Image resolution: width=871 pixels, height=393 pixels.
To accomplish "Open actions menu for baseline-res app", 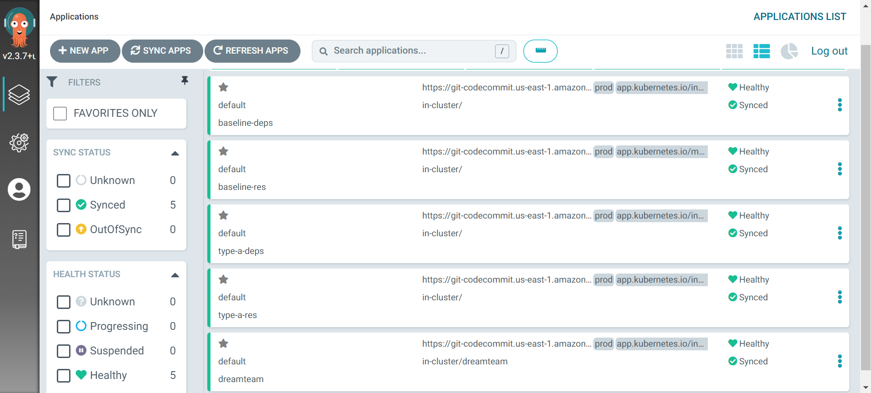I will tap(840, 169).
